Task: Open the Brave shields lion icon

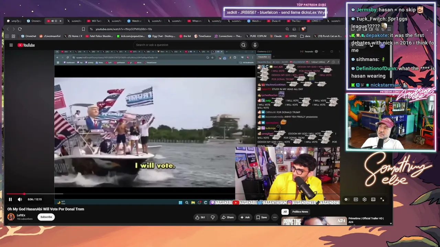Action: point(303,29)
